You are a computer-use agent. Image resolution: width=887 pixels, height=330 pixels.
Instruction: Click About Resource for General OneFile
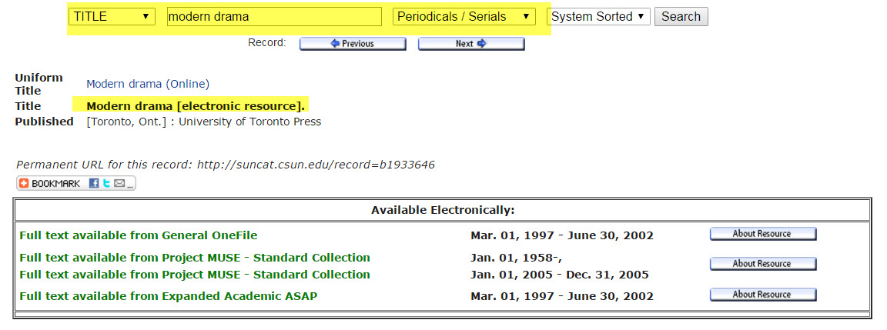[x=763, y=234]
